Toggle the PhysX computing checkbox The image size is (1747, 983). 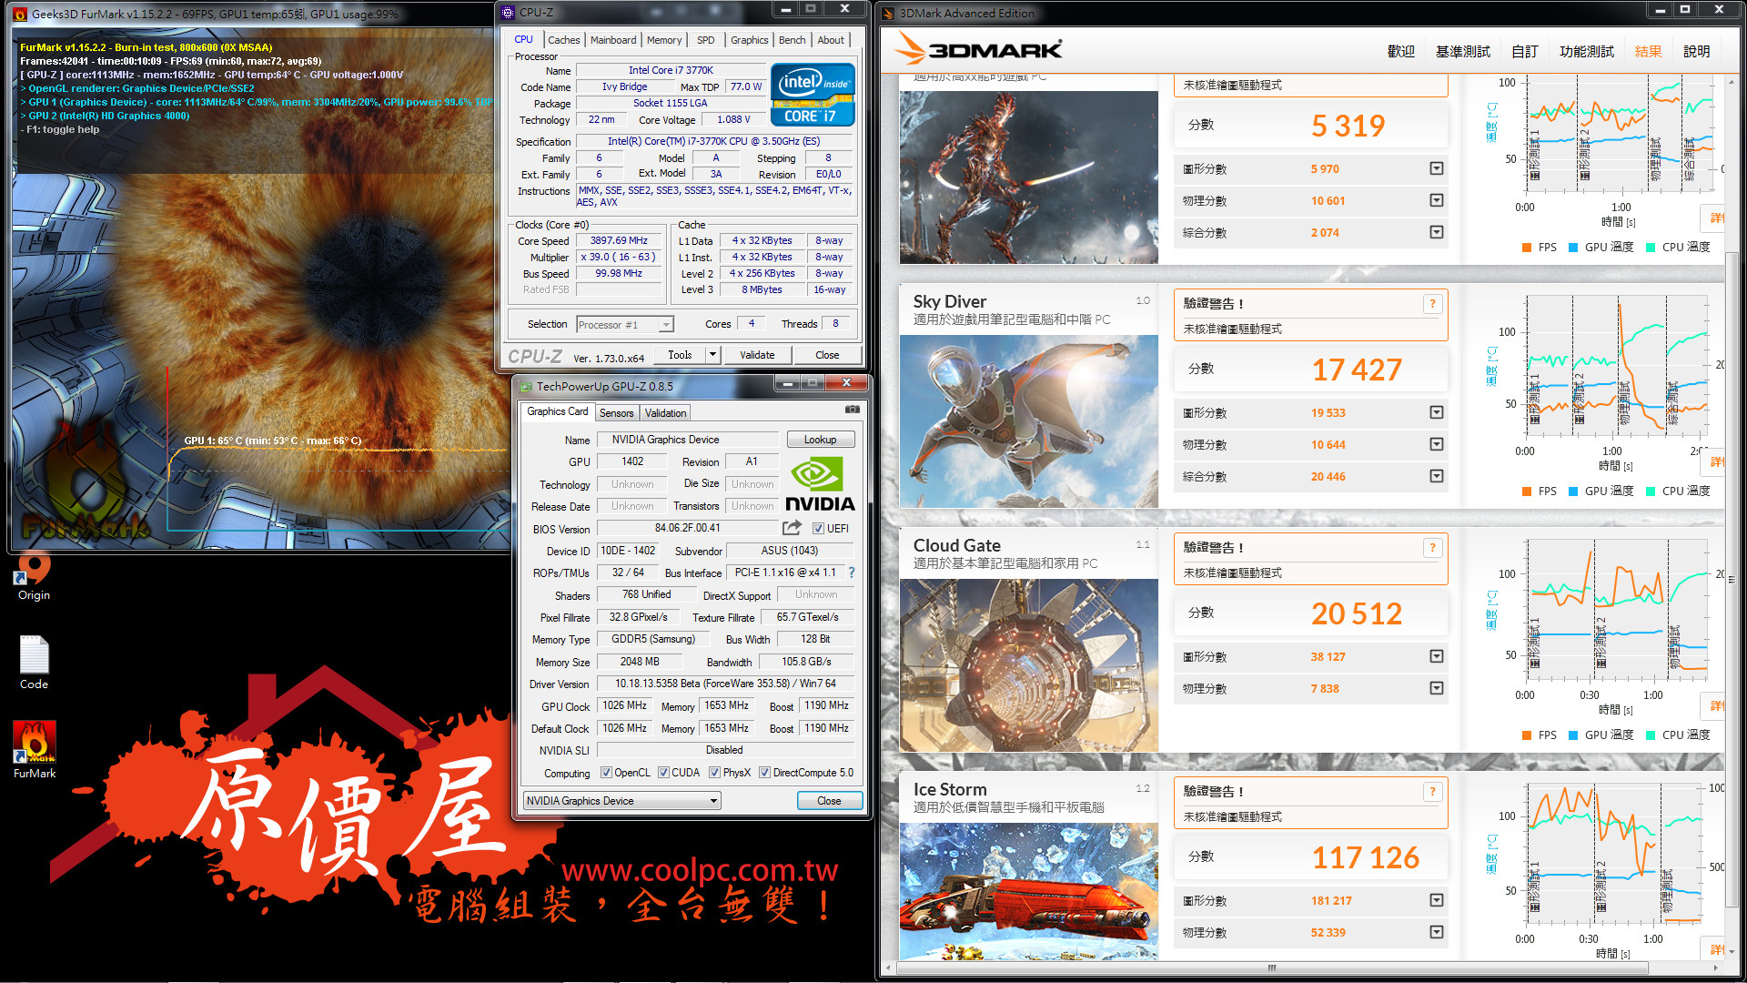click(715, 773)
